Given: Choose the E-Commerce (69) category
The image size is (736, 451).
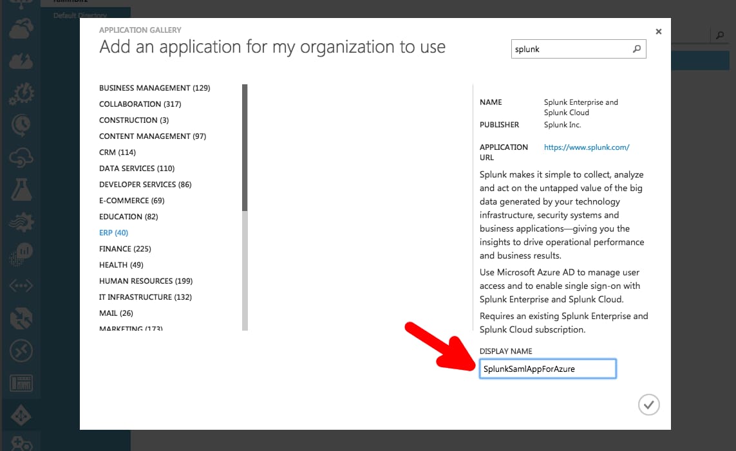Looking at the screenshot, I should (131, 200).
